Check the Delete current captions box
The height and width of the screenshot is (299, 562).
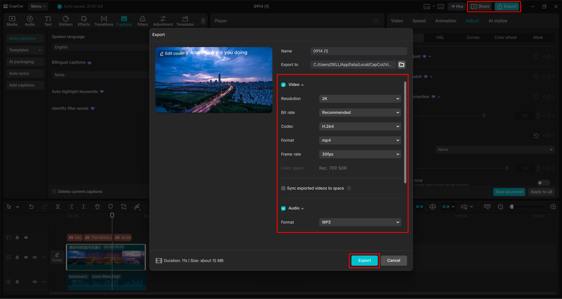(x=54, y=191)
